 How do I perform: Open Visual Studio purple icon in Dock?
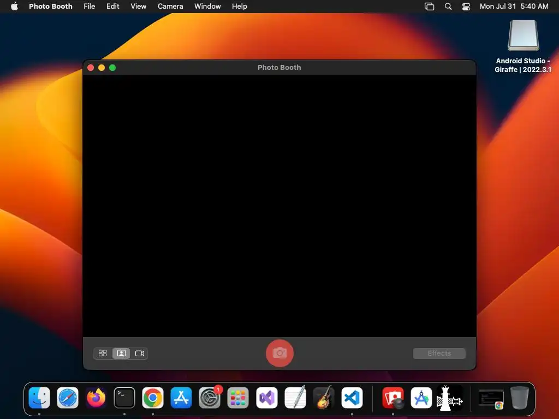coord(266,397)
